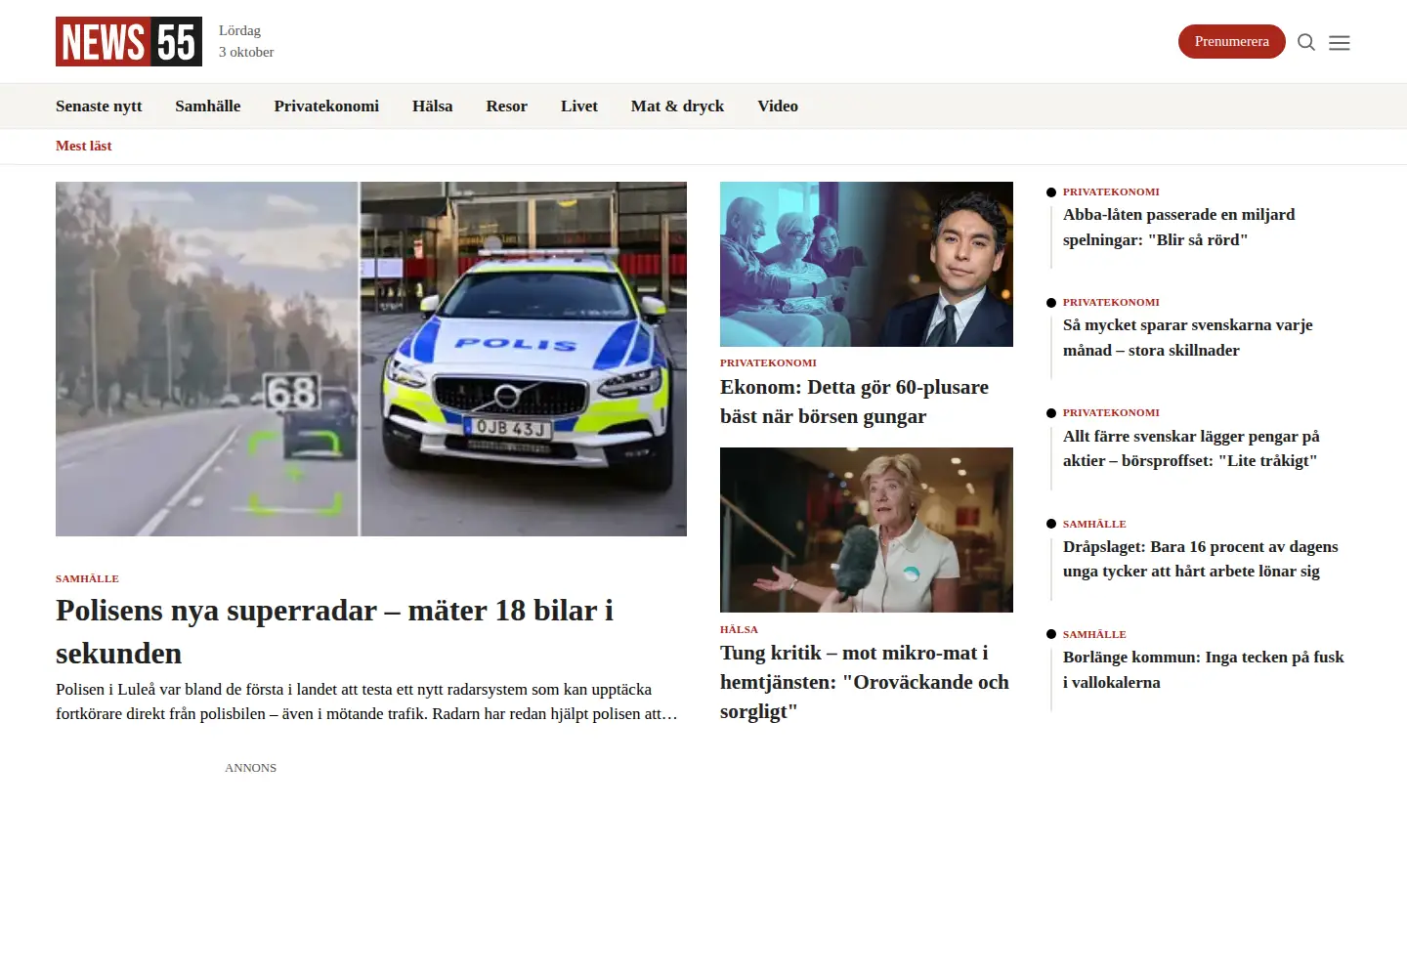
Task: Click the Lördag 3 oktober date text
Action: click(246, 41)
